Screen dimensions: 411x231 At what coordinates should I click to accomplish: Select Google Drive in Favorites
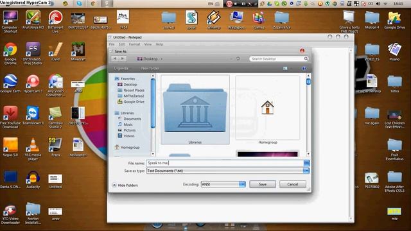pyautogui.click(x=131, y=101)
